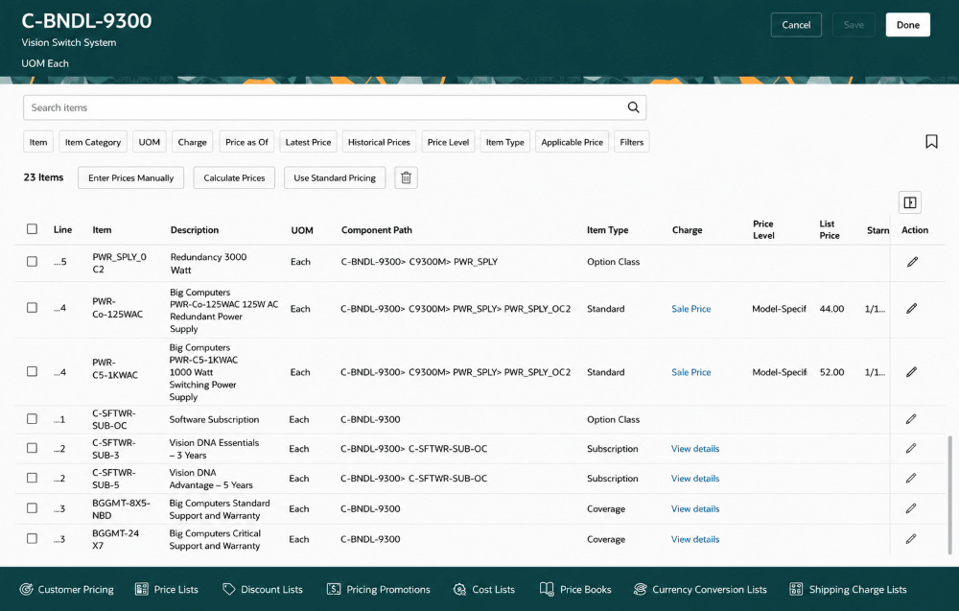
Task: Check the C-SFTWR-SUB-3 row checkbox
Action: click(x=32, y=448)
